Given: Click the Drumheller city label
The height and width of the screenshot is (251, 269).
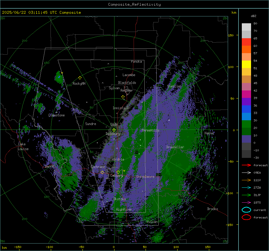Looking at the screenshot, I should click(x=175, y=147).
